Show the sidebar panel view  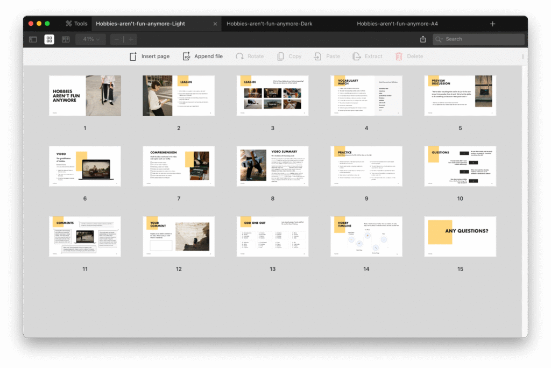click(33, 39)
